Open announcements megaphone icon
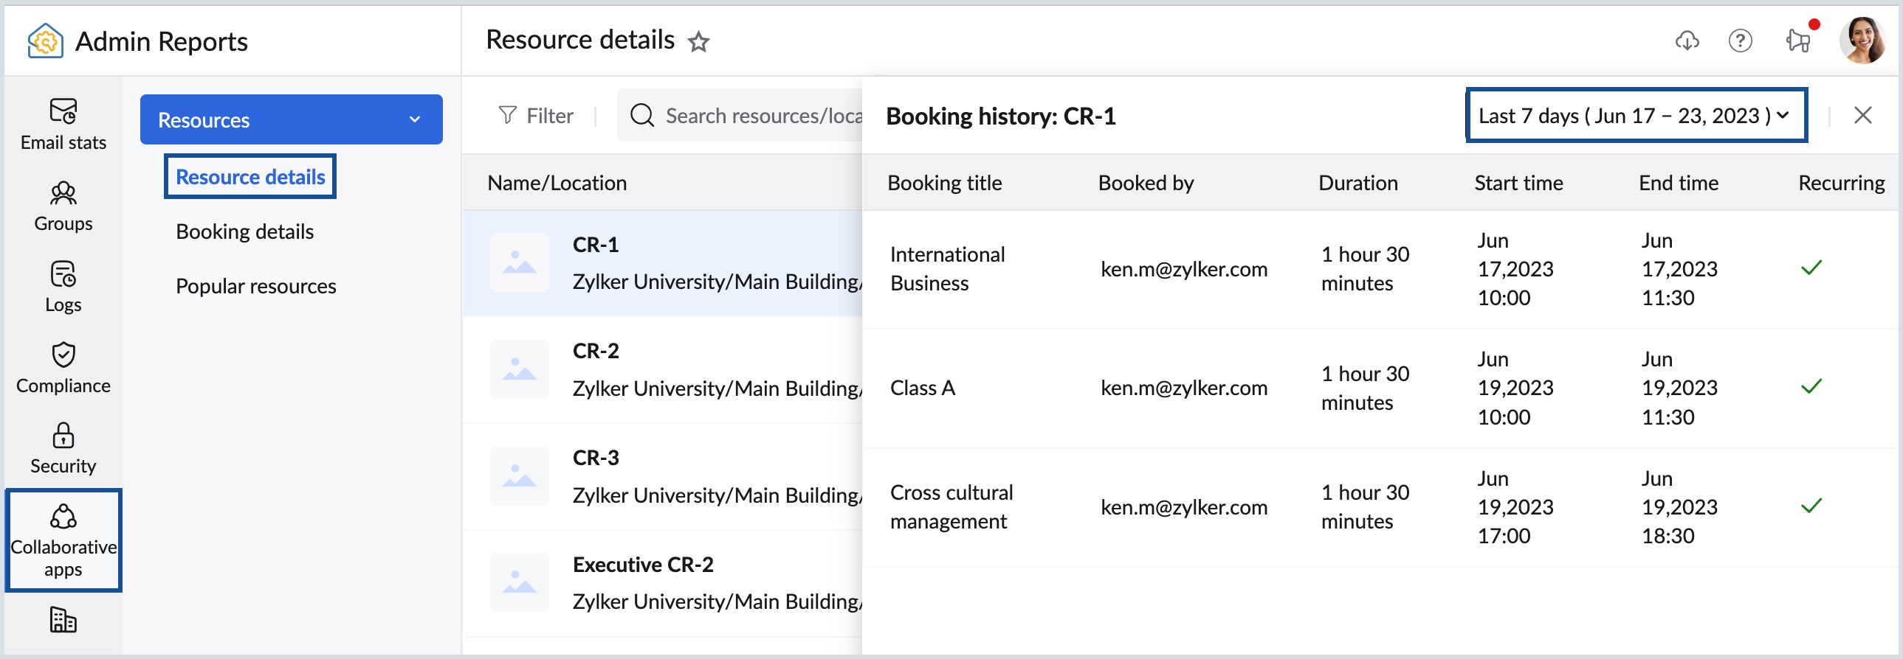This screenshot has width=1903, height=659. [1799, 40]
